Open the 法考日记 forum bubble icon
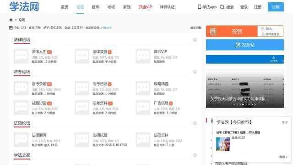293x165 pixels. click(x=82, y=88)
